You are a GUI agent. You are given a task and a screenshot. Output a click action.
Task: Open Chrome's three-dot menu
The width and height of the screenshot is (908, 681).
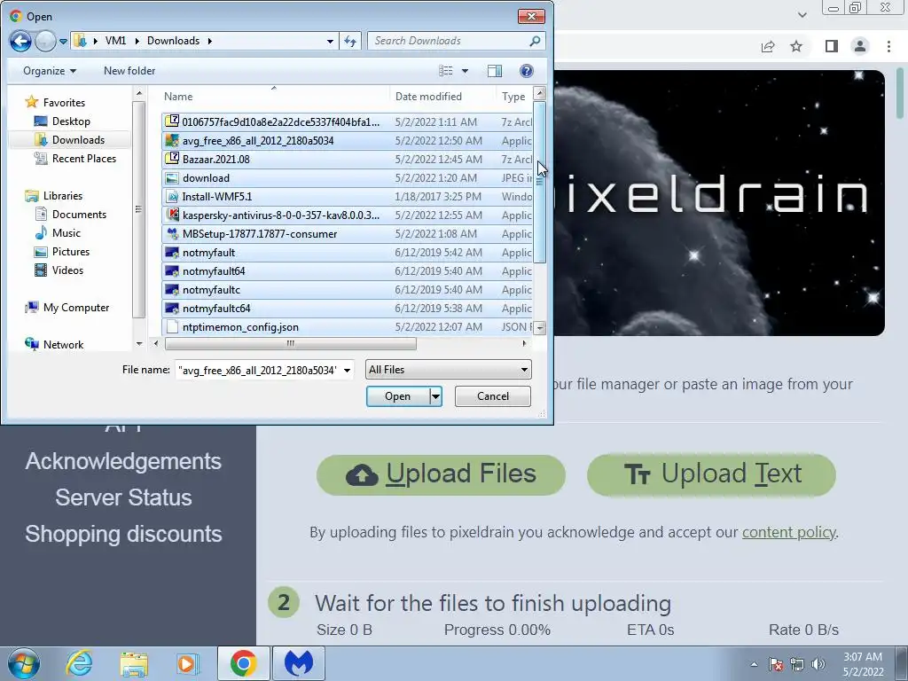(888, 46)
